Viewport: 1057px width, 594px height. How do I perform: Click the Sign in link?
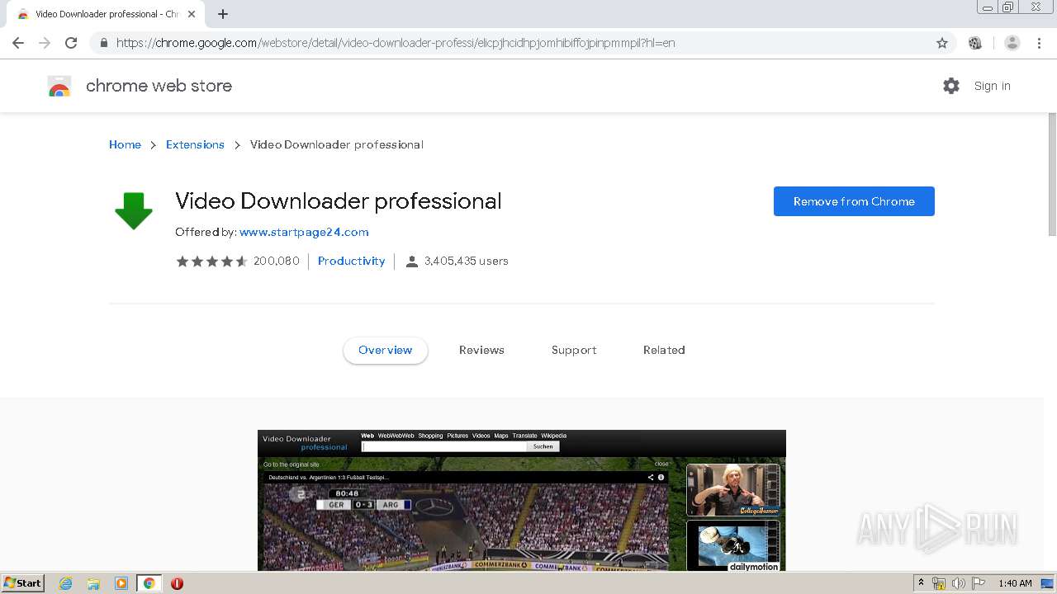[992, 86]
